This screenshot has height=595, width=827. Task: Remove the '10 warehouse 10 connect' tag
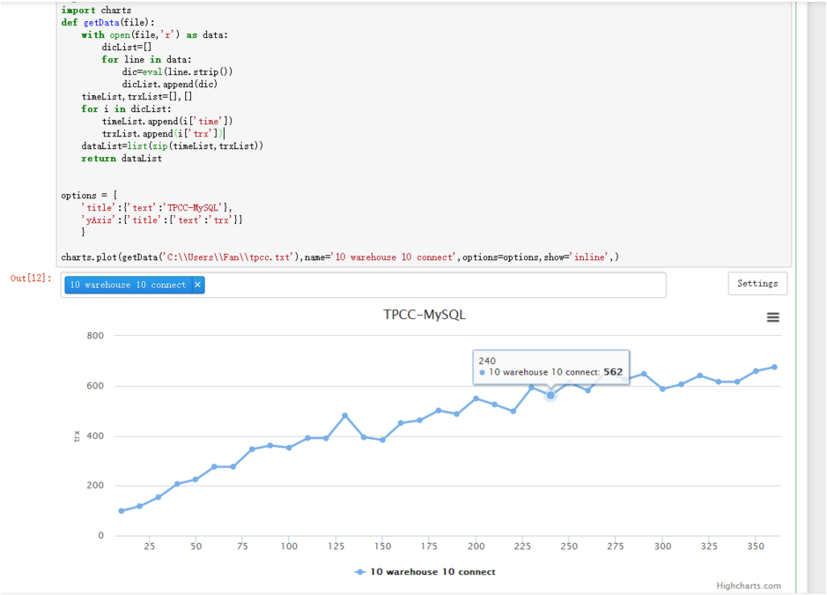[x=198, y=285]
